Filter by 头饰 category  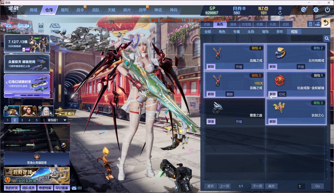251,32
